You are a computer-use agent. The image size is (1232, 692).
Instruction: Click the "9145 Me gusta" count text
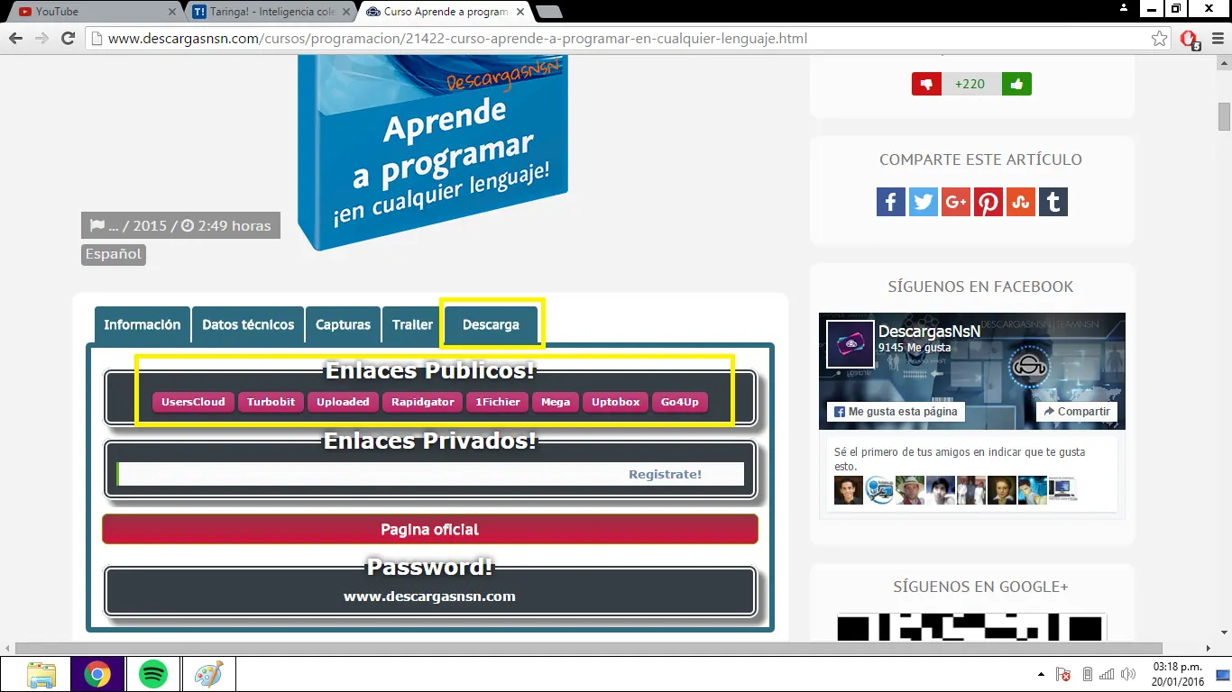(x=916, y=348)
